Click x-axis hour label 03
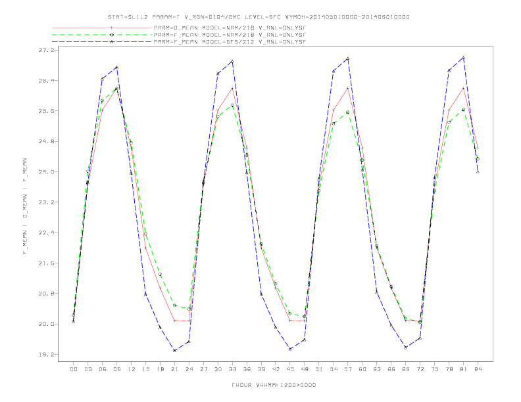521x402 pixels. coord(88,369)
